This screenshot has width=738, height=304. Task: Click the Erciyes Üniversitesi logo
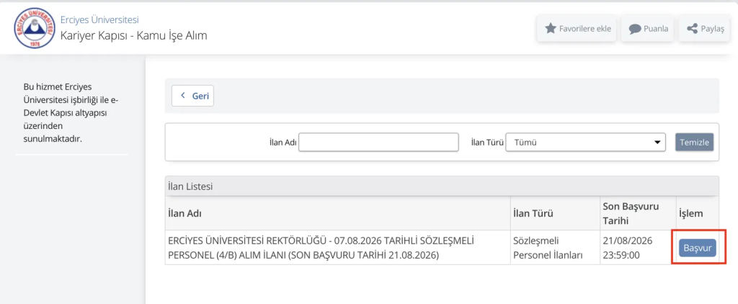(x=35, y=28)
